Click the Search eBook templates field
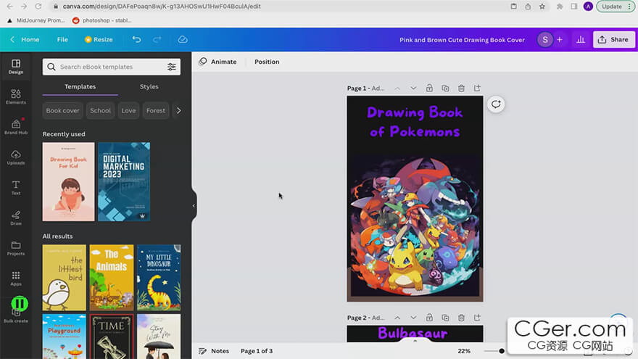Image resolution: width=638 pixels, height=359 pixels. point(112,67)
